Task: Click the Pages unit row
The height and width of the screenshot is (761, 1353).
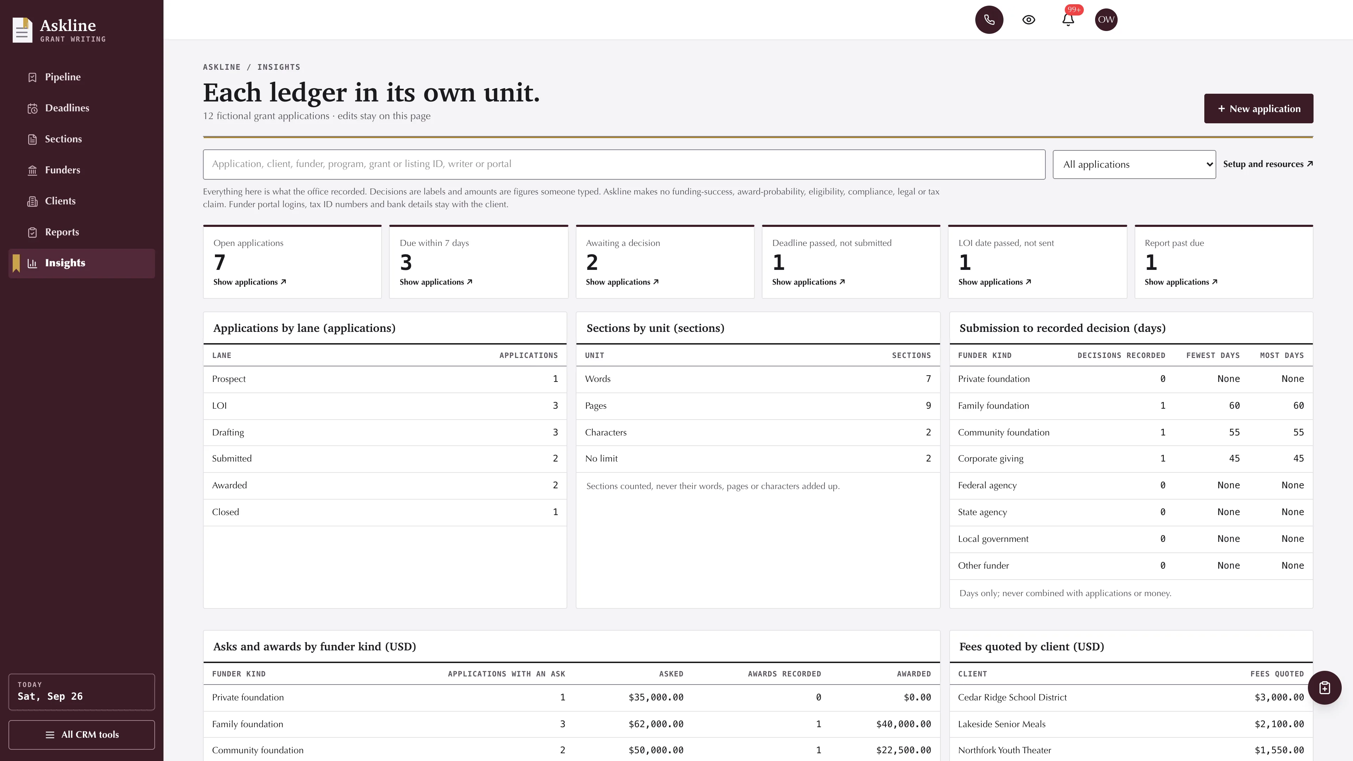Action: tap(758, 406)
